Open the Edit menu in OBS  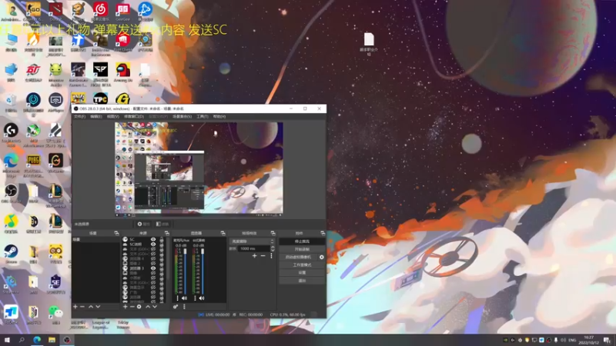[95, 117]
